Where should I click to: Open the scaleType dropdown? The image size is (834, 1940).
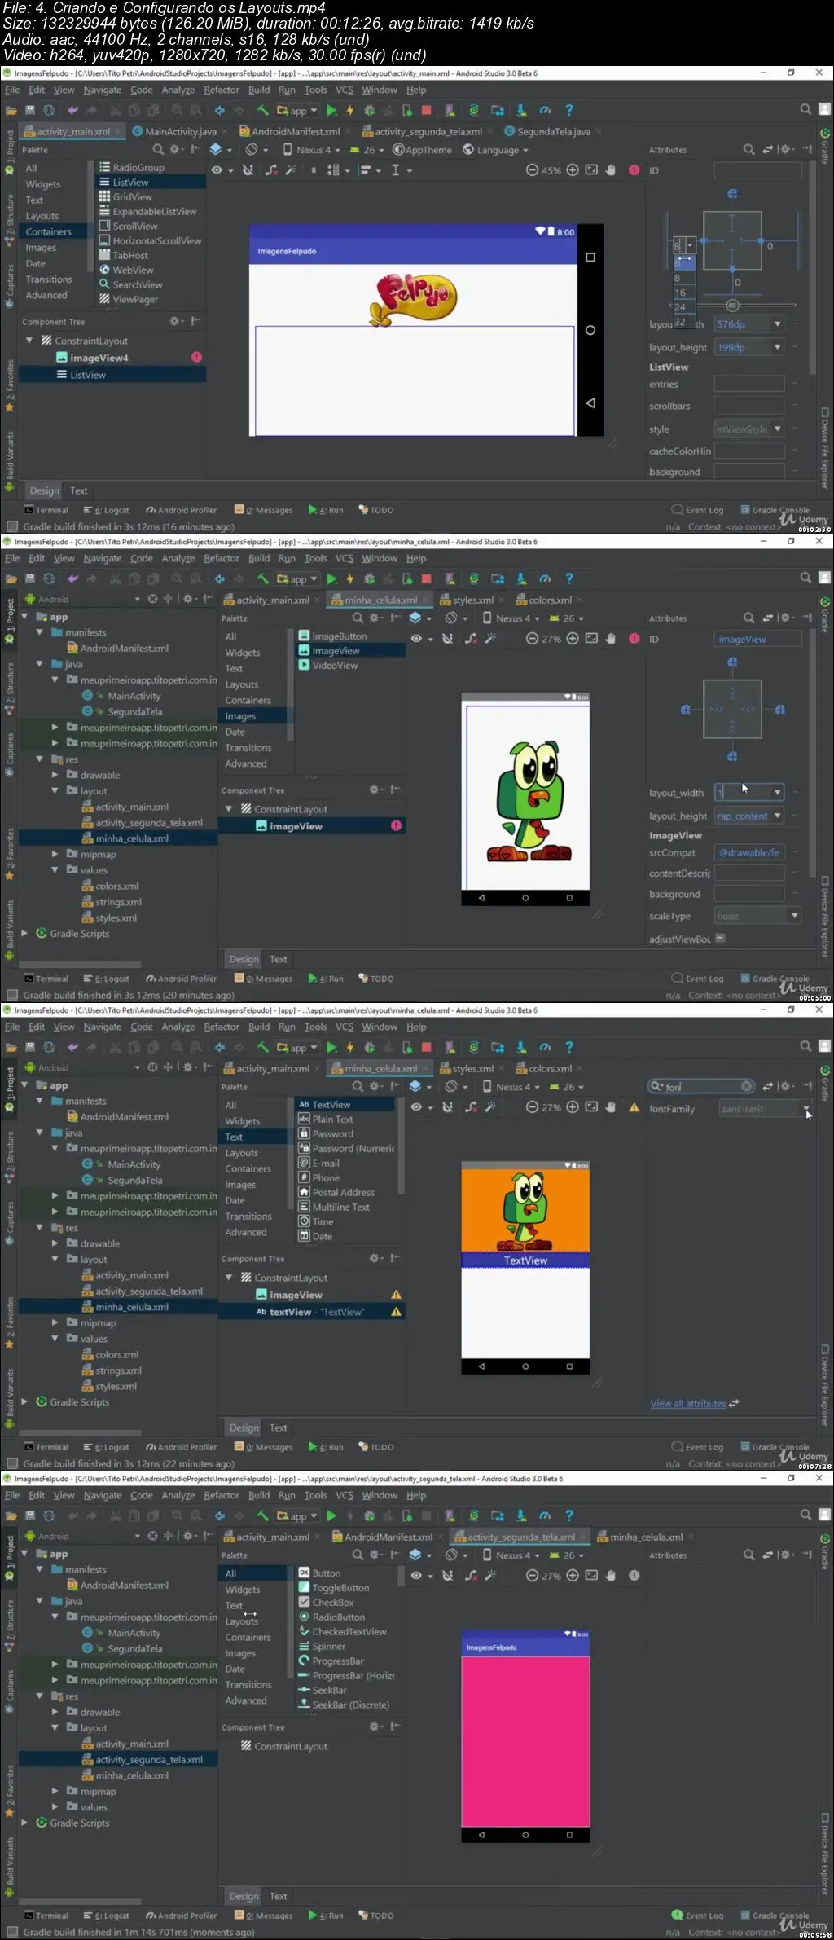pos(794,916)
